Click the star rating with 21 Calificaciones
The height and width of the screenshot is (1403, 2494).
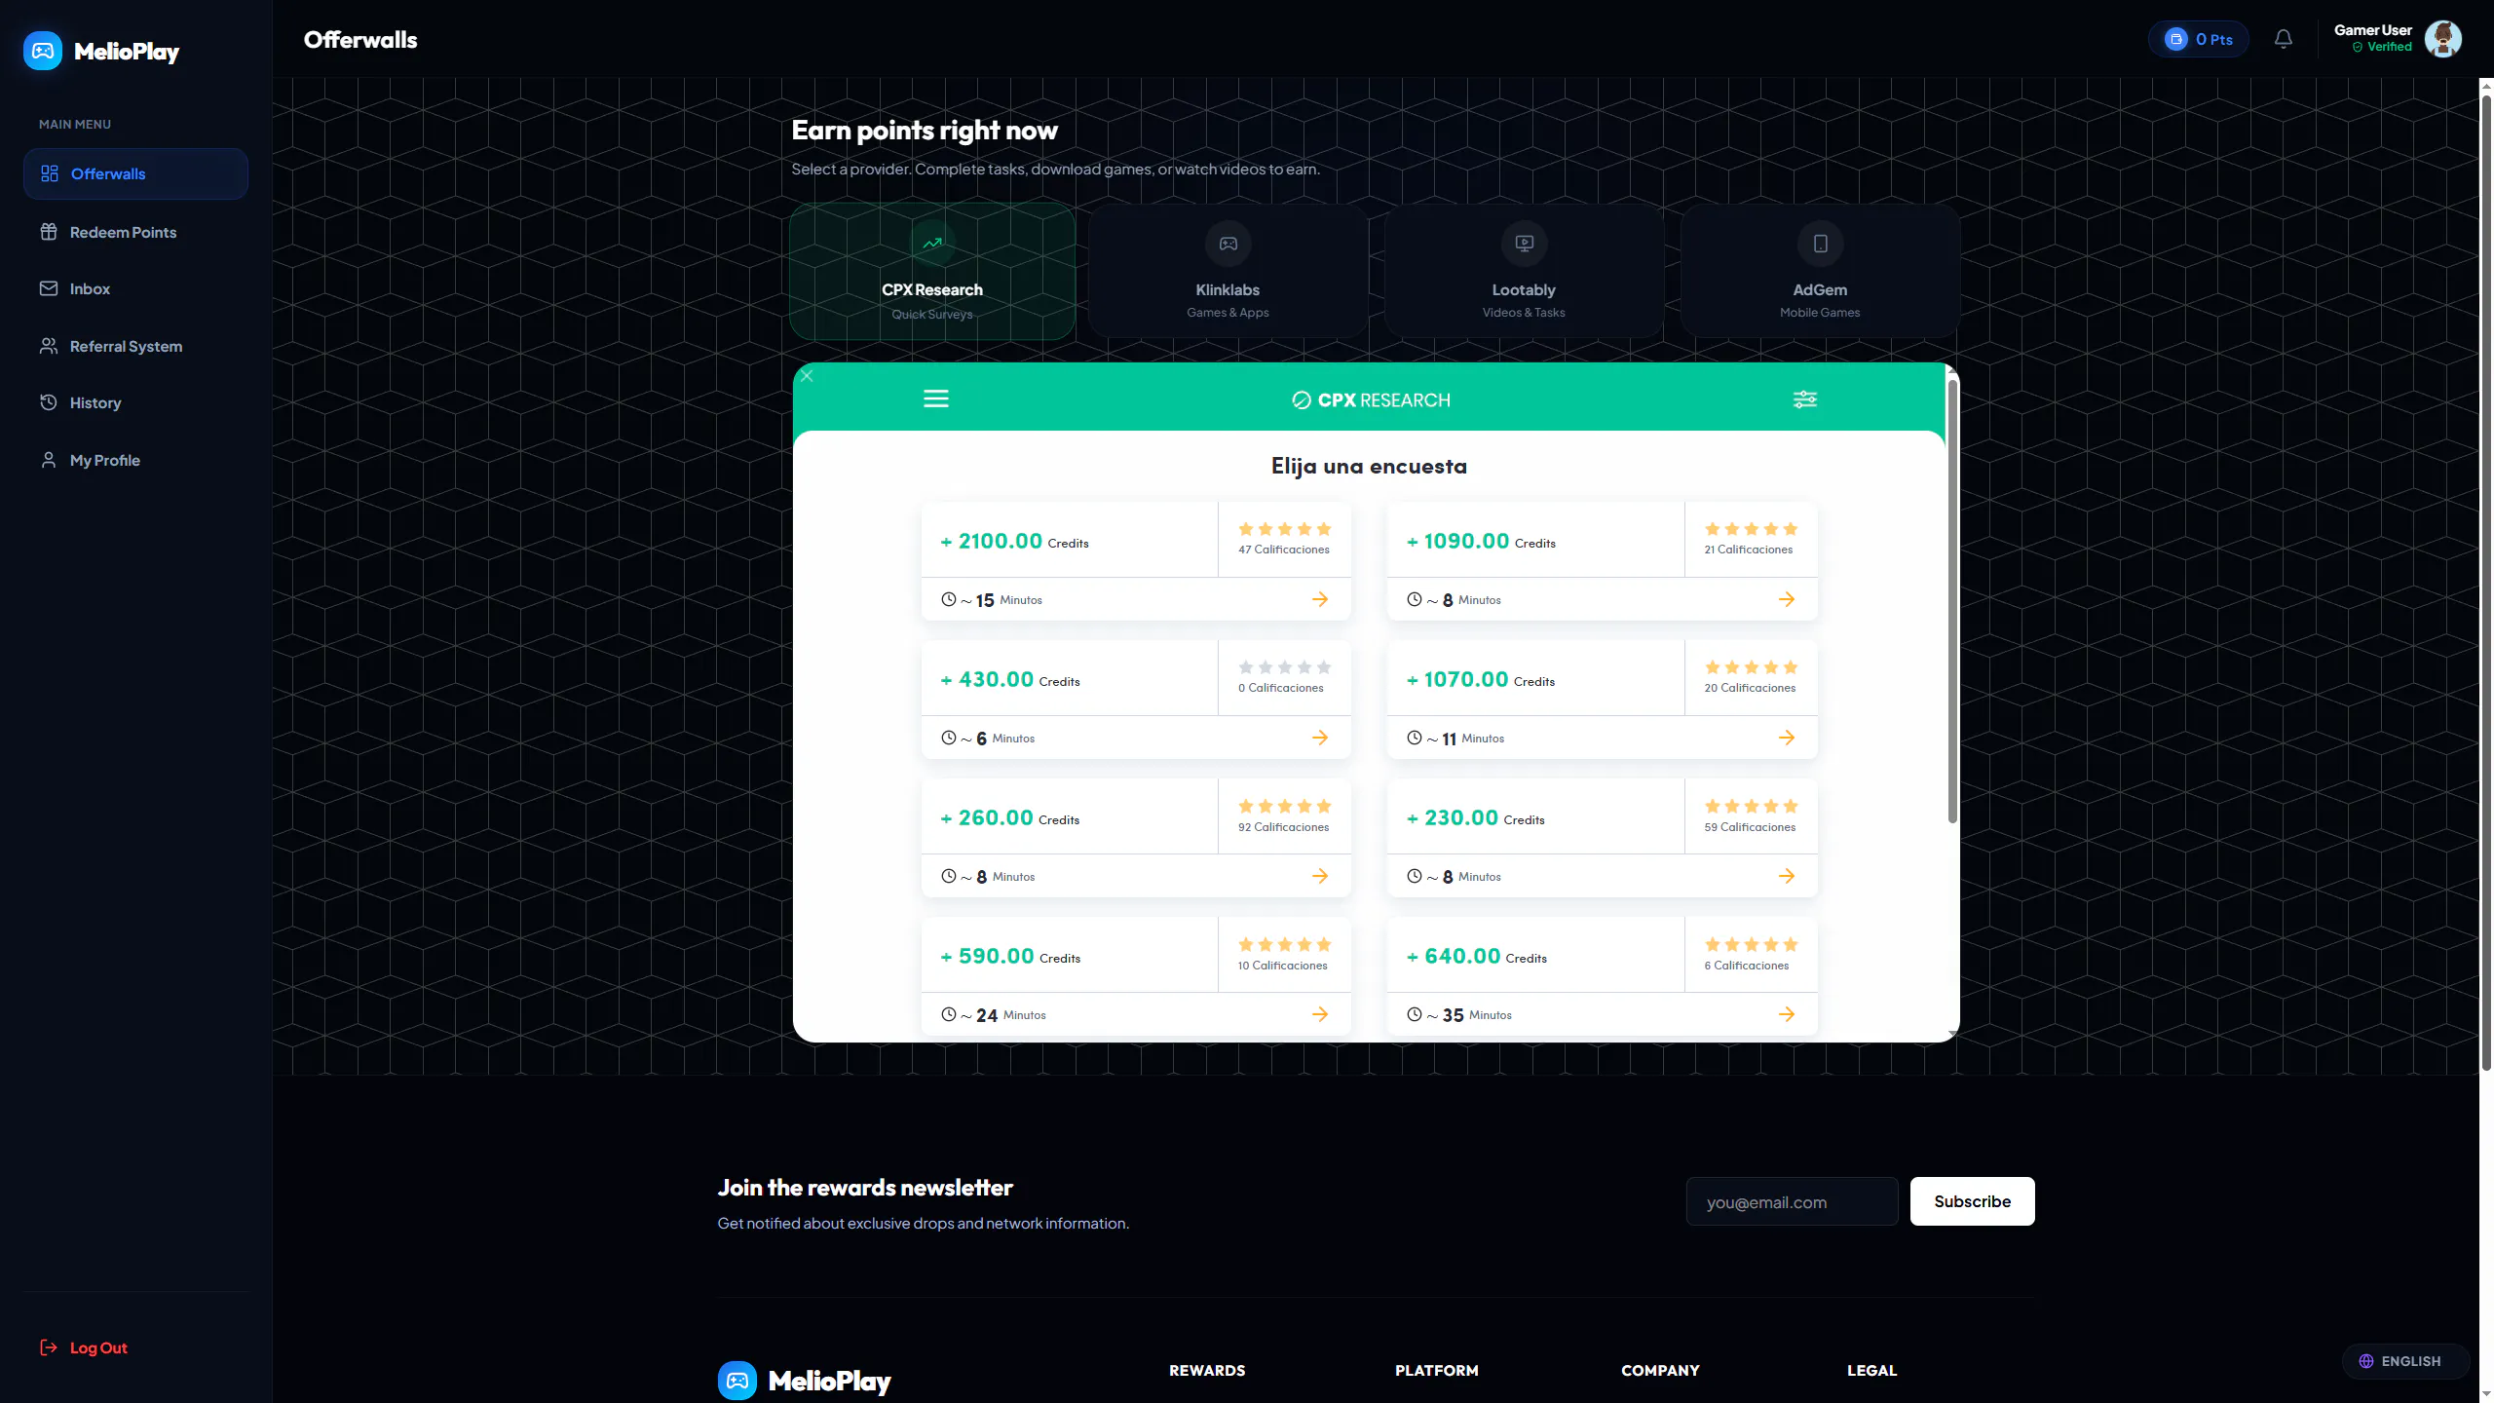coord(1751,529)
